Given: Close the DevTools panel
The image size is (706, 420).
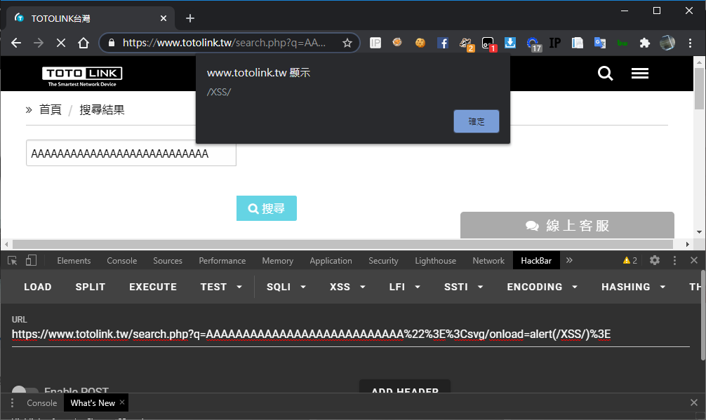Looking at the screenshot, I should tap(694, 260).
